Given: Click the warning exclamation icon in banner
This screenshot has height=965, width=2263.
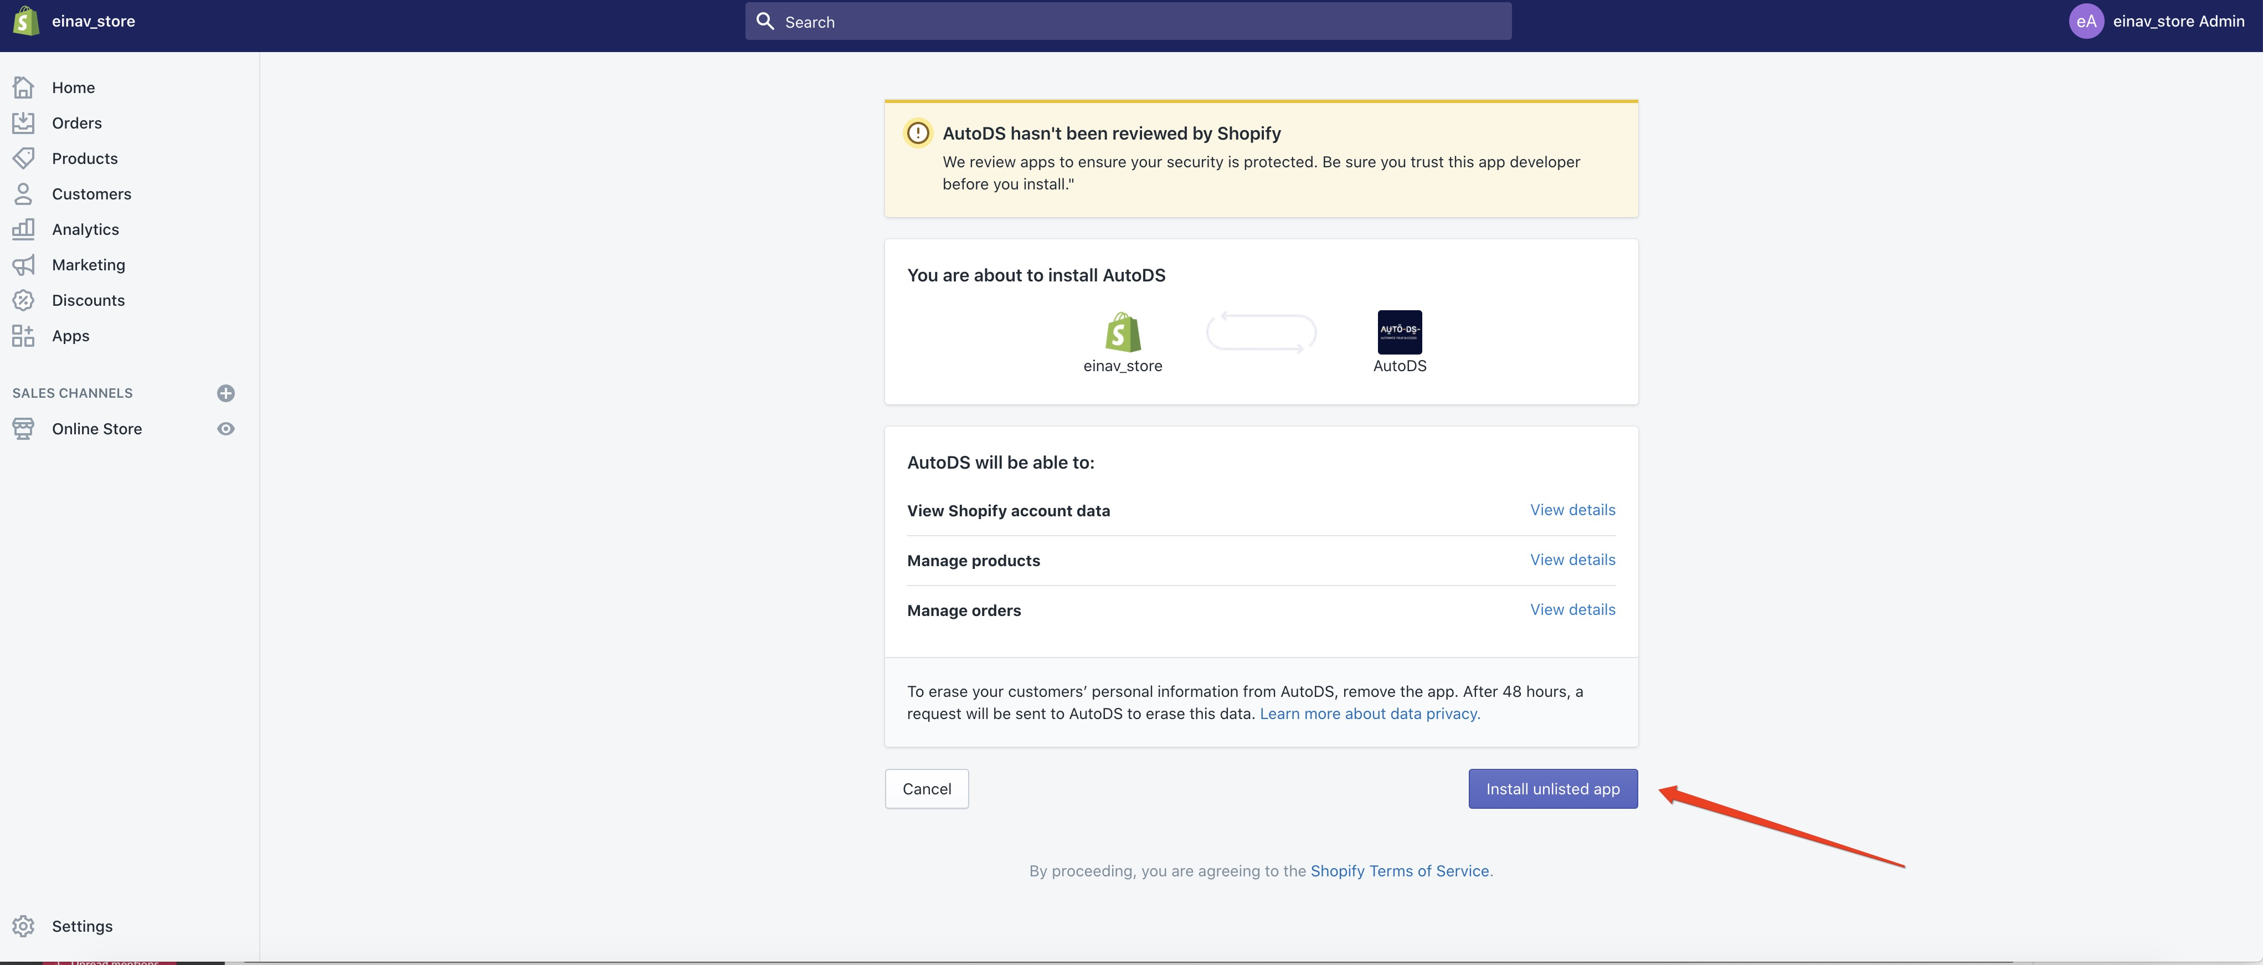Looking at the screenshot, I should point(918,133).
